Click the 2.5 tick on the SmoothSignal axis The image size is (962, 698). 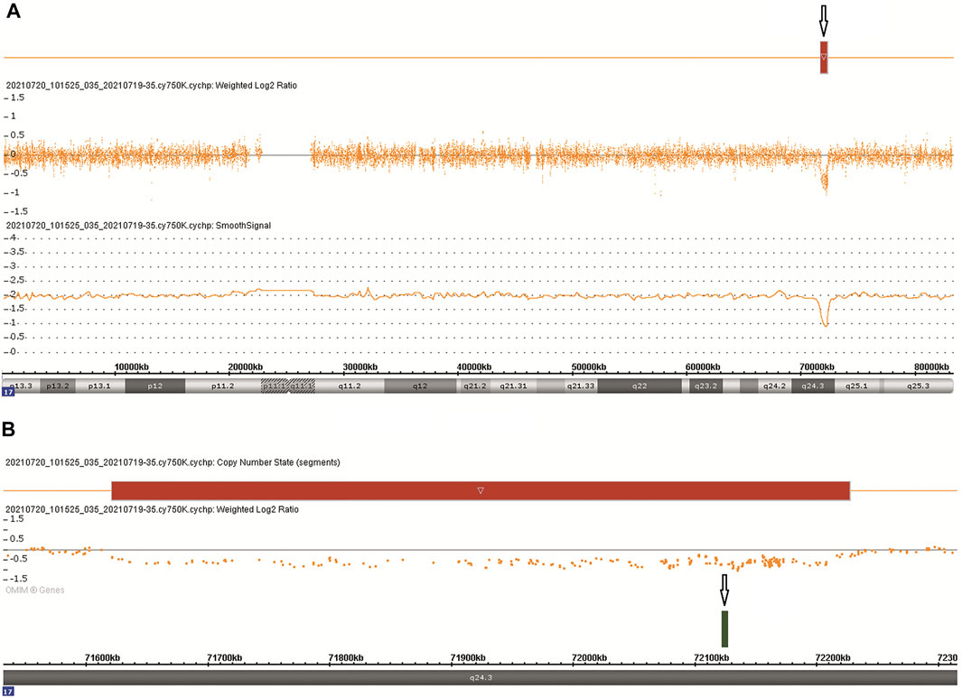[15, 280]
